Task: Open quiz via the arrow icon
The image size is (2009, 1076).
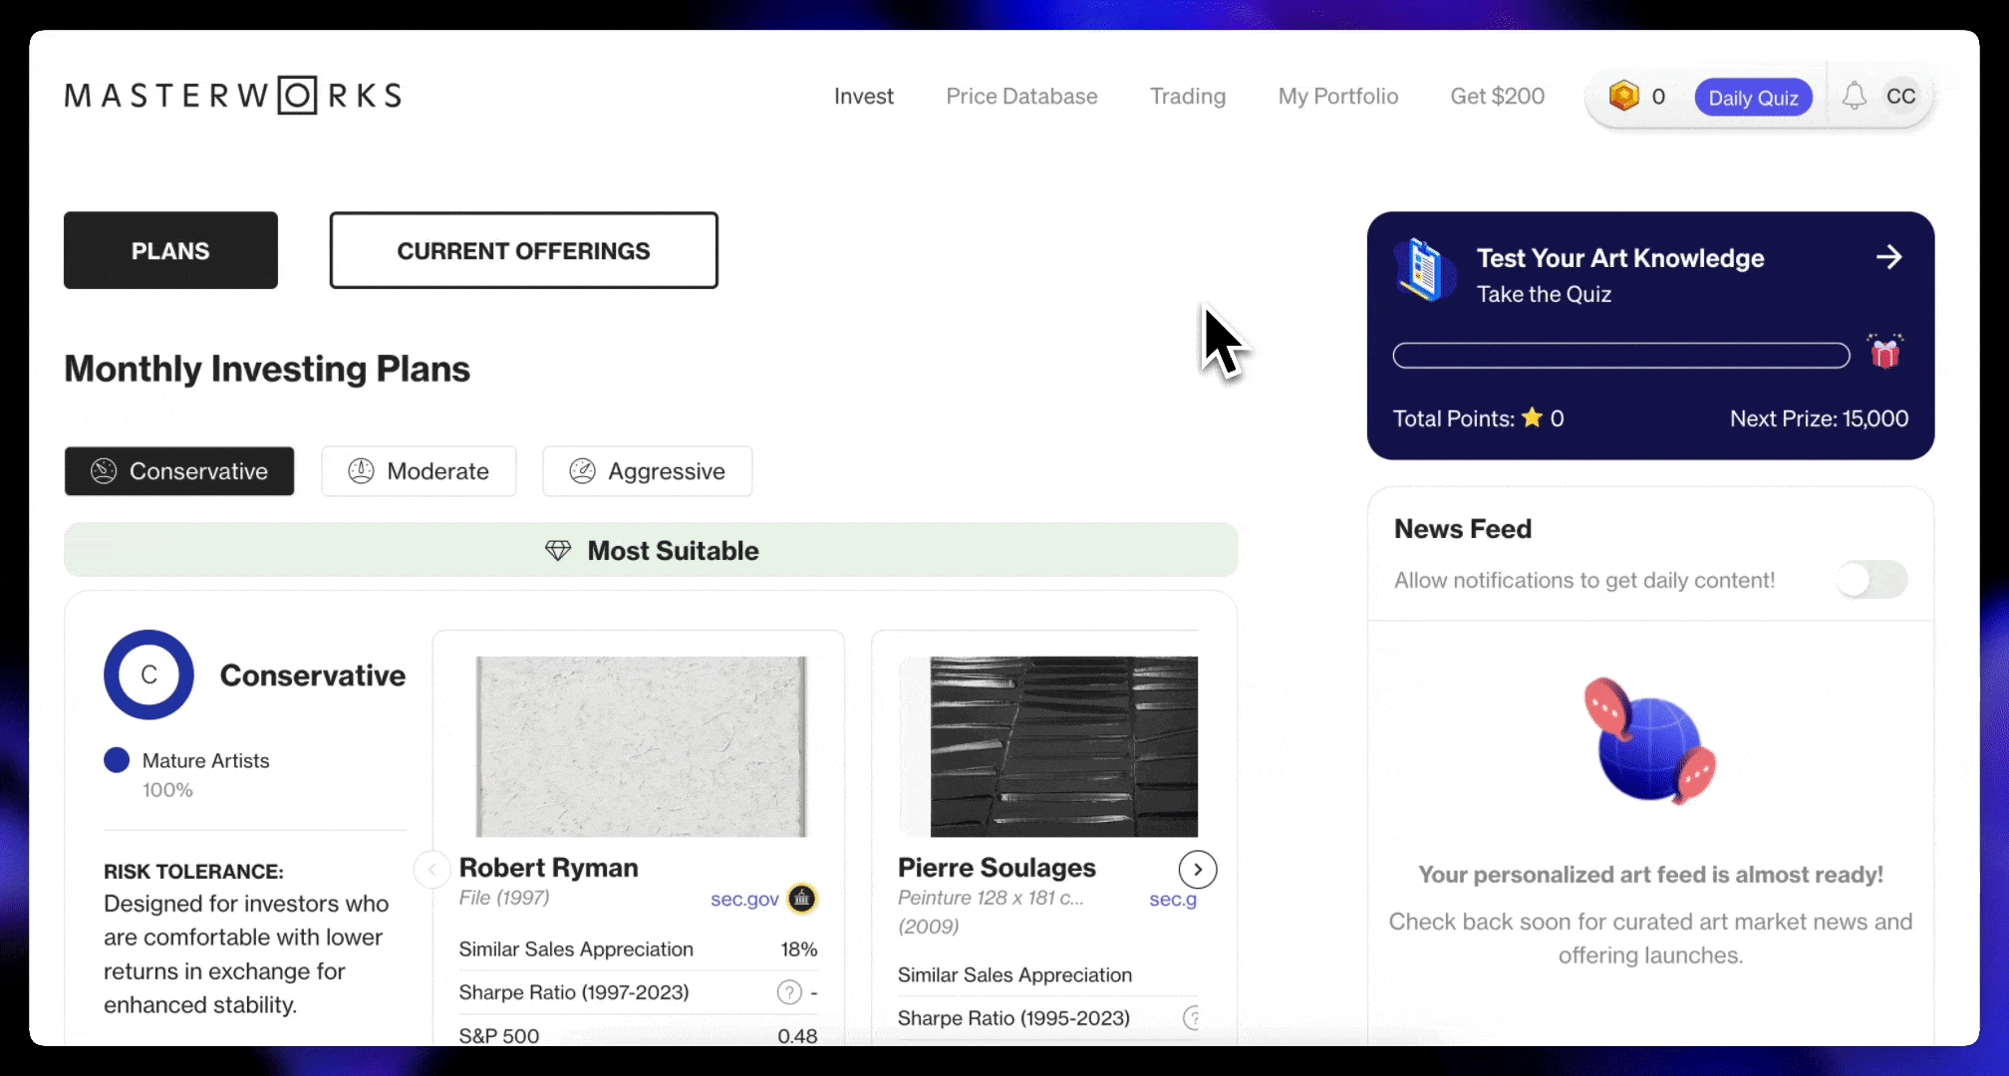Action: click(x=1888, y=257)
